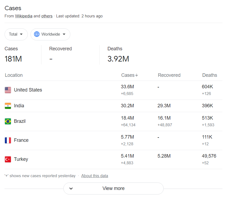Click the +12 new deaths figure
The image size is (238, 198).
pos(205,144)
